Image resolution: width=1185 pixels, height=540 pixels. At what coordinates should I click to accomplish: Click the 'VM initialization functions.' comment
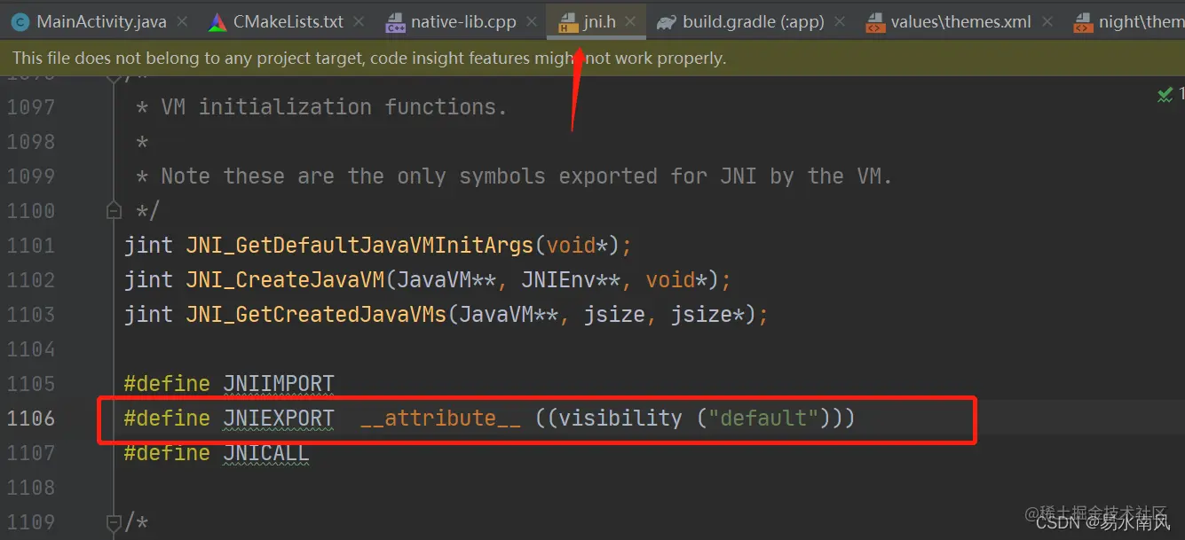(334, 107)
